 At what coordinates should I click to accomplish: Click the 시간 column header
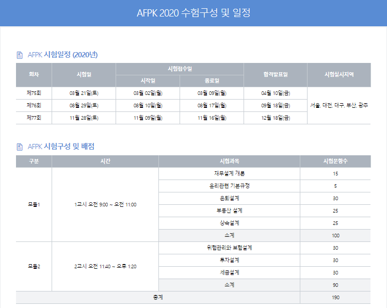[x=105, y=161]
